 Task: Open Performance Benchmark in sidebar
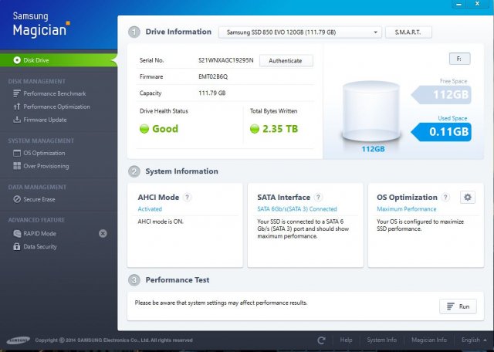point(50,93)
